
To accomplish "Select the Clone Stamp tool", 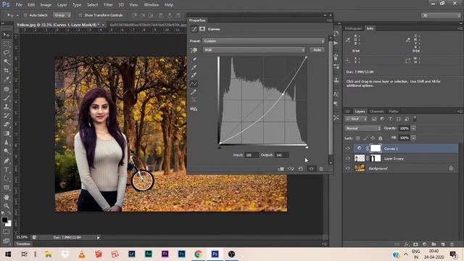I will click(7, 107).
